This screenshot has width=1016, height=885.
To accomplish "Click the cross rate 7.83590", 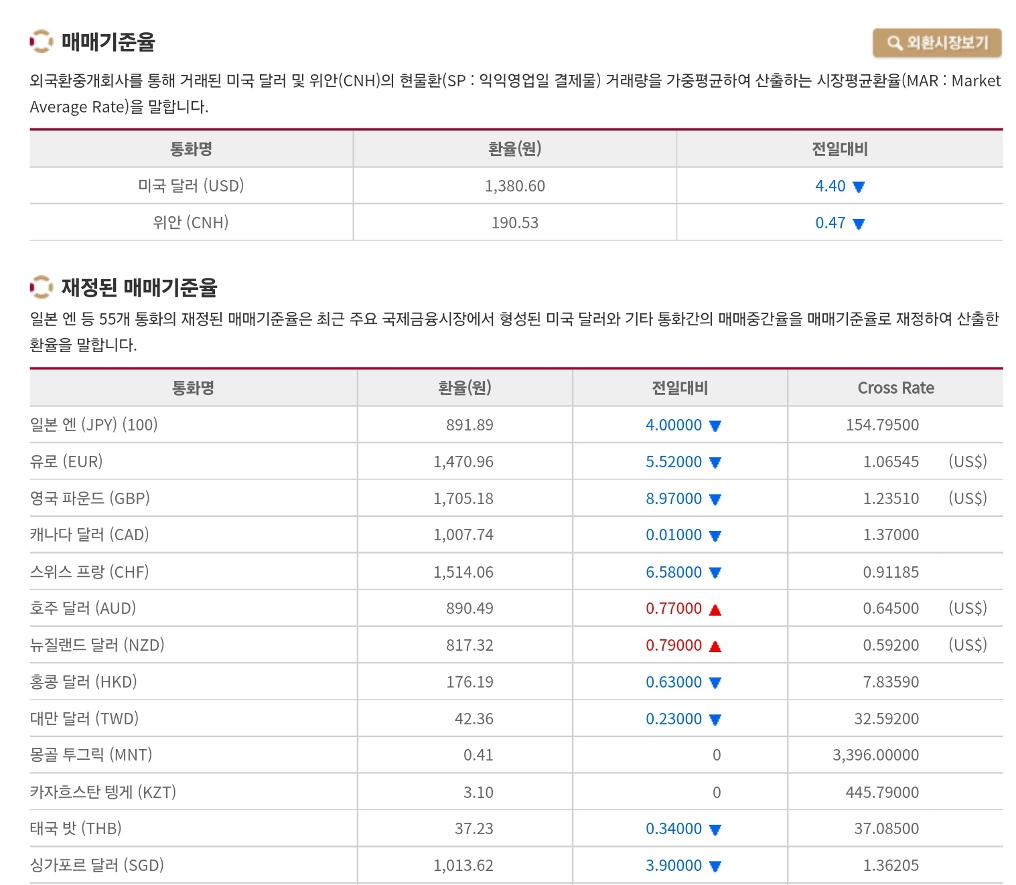I will [891, 682].
